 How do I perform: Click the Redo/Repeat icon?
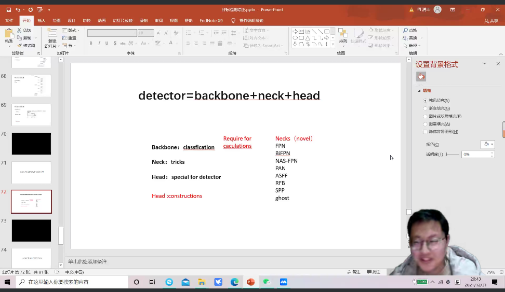tap(31, 10)
